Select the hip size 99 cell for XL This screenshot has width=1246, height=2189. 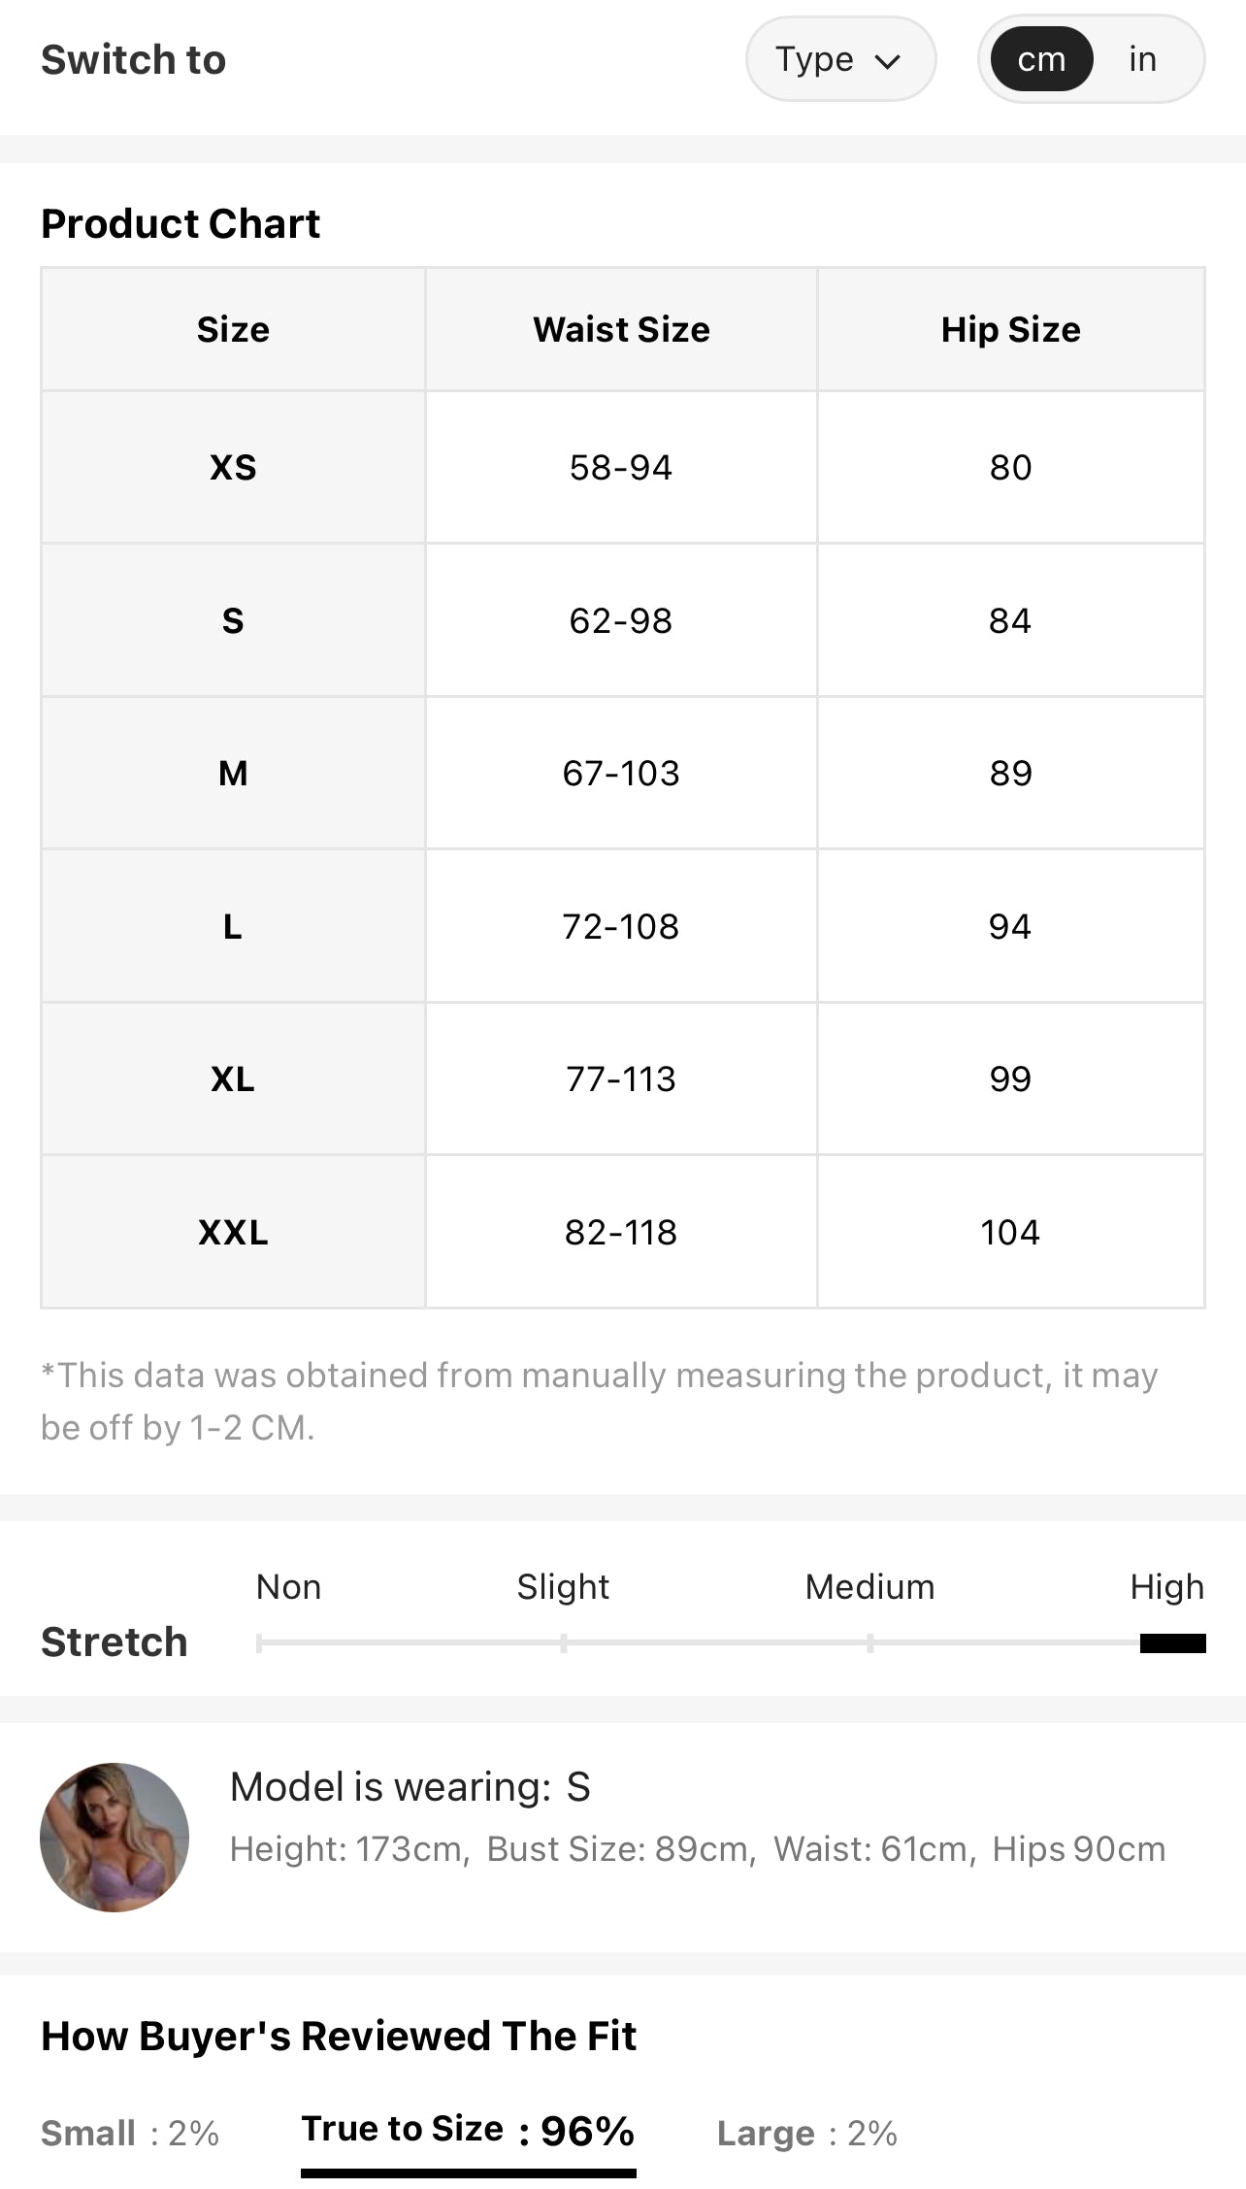click(x=1010, y=1078)
